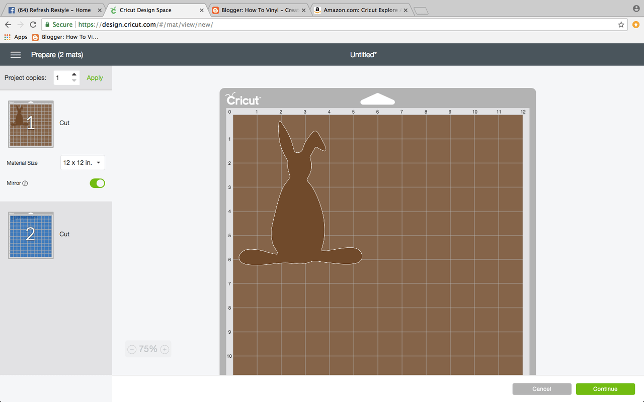Bookmark this page with the star icon
The width and height of the screenshot is (644, 402).
pyautogui.click(x=621, y=24)
